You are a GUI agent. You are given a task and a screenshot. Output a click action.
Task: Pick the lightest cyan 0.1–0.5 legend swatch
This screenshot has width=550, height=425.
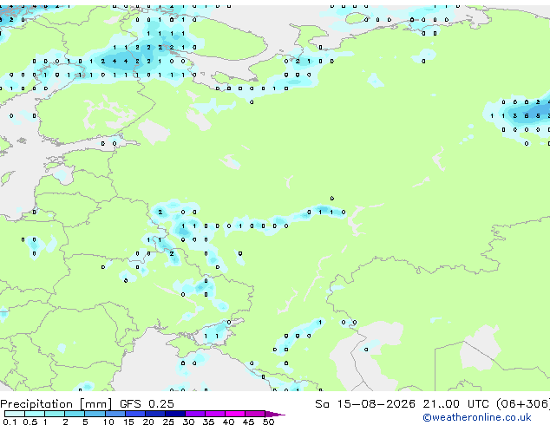tap(15, 414)
